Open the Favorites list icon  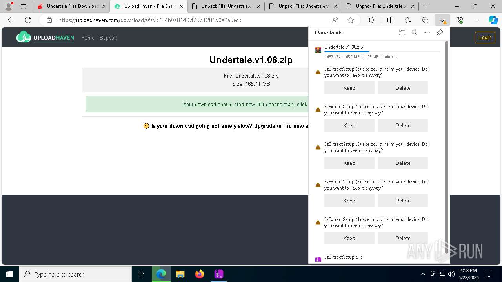408,20
